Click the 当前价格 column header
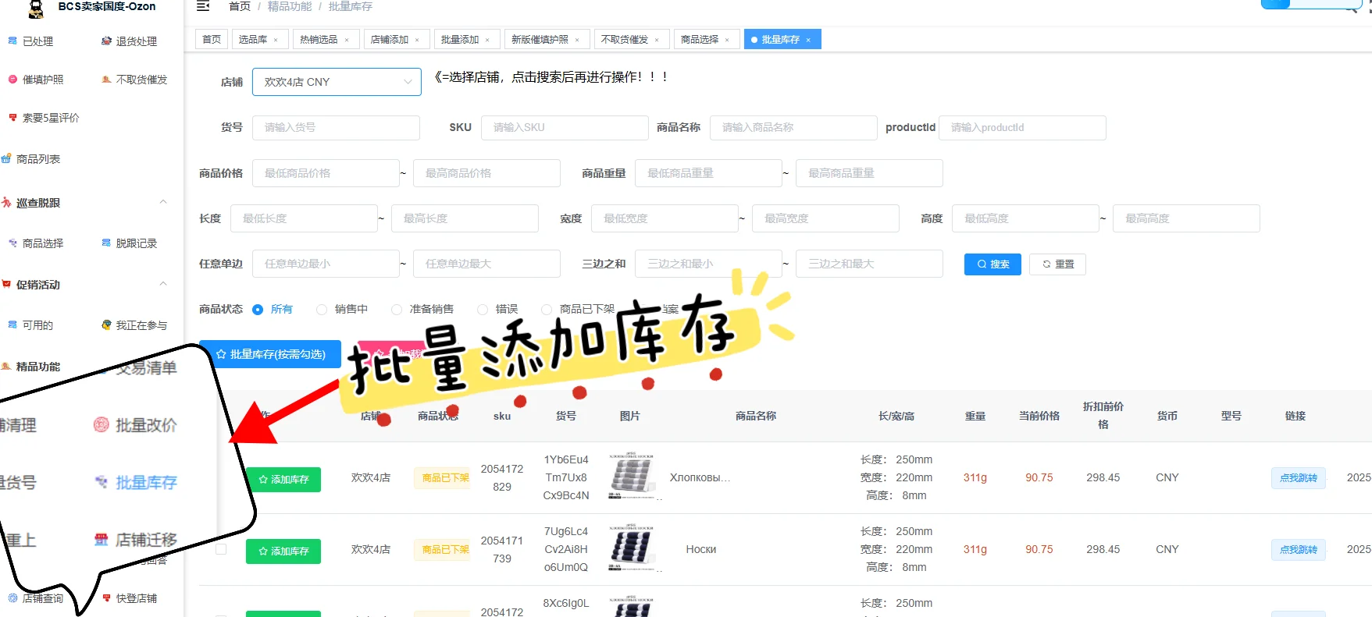1372x617 pixels. tap(1039, 417)
